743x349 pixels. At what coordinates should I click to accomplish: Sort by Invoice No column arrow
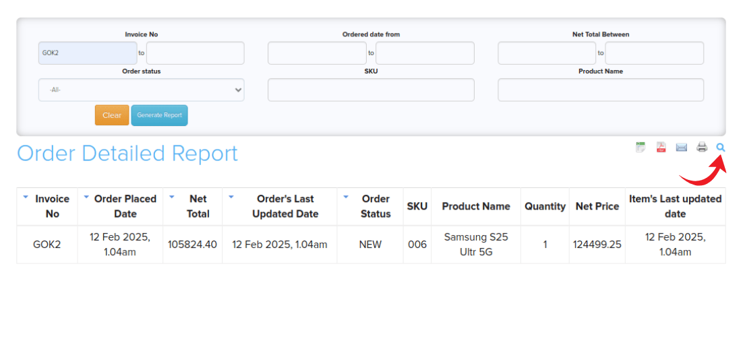26,197
